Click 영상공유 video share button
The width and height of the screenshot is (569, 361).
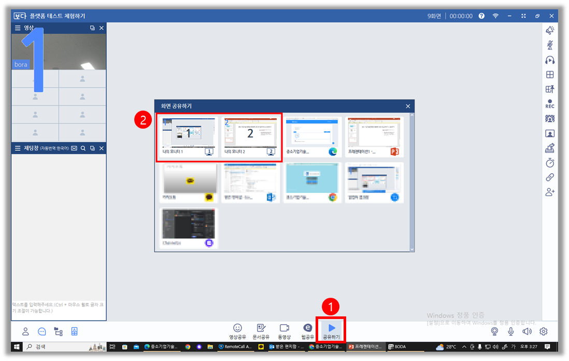point(237,331)
